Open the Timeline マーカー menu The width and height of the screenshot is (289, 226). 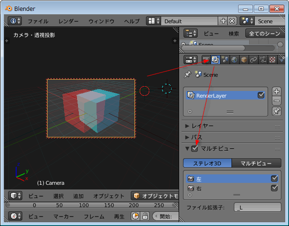coord(63,217)
